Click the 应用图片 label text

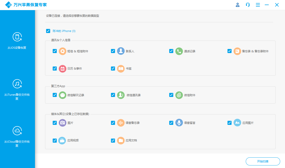coord(248,123)
